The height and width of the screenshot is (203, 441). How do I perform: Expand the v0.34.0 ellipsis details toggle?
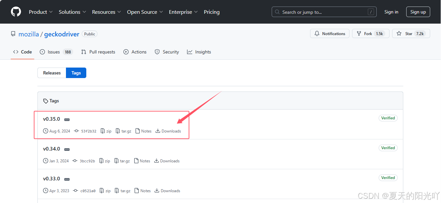pos(67,150)
